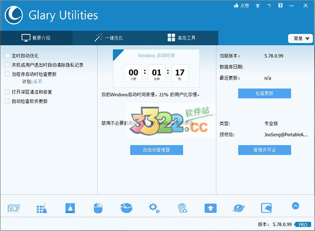
Task: Click the 管理许可证 button
Action: (265, 150)
